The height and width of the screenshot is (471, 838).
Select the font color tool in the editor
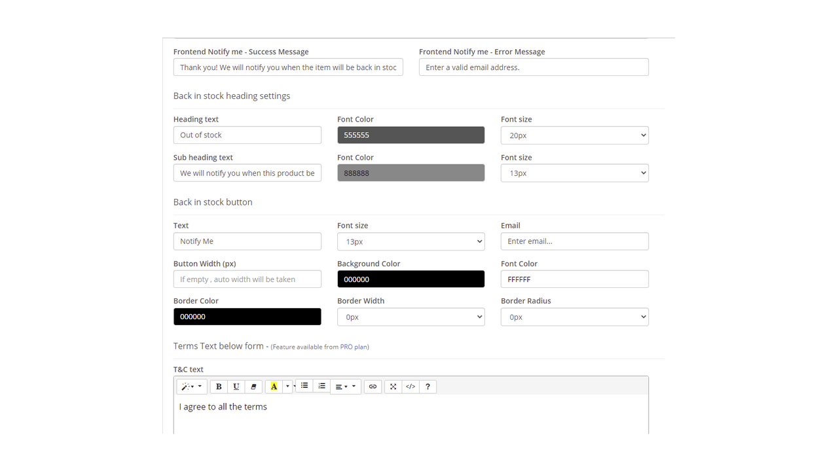click(x=274, y=386)
